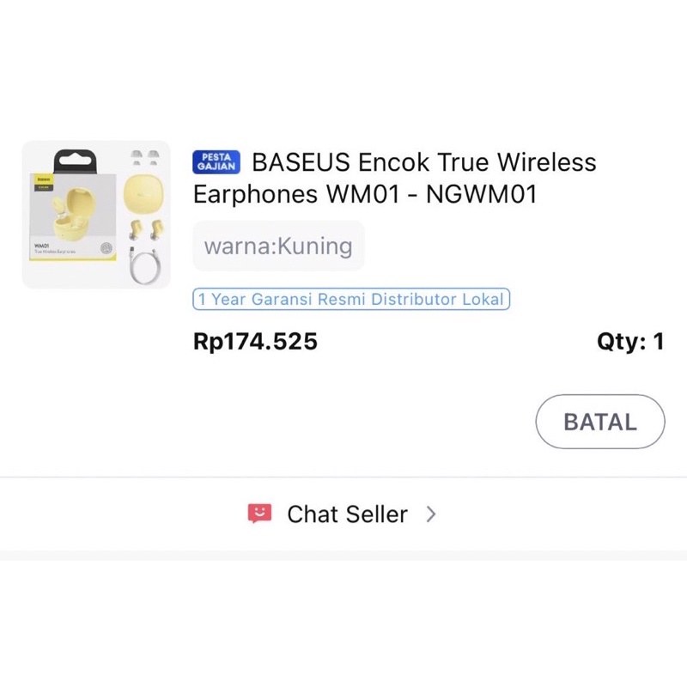Click the PESTA GAJIAN promo badge
This screenshot has width=687, height=687.
[x=216, y=162]
